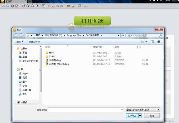Click the green 打开图纸 button

tap(92, 21)
